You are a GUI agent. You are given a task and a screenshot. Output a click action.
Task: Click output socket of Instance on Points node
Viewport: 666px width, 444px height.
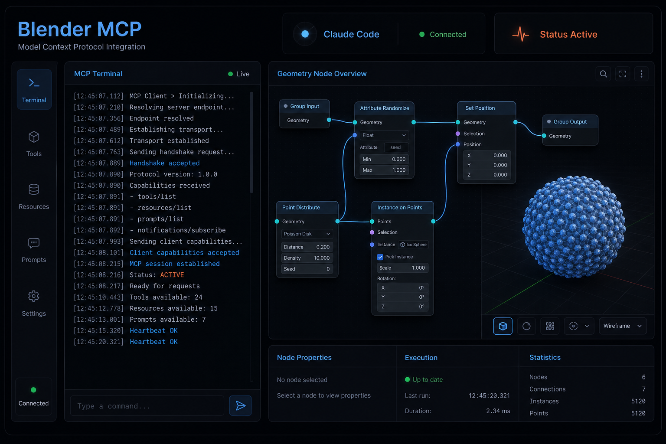click(x=433, y=222)
